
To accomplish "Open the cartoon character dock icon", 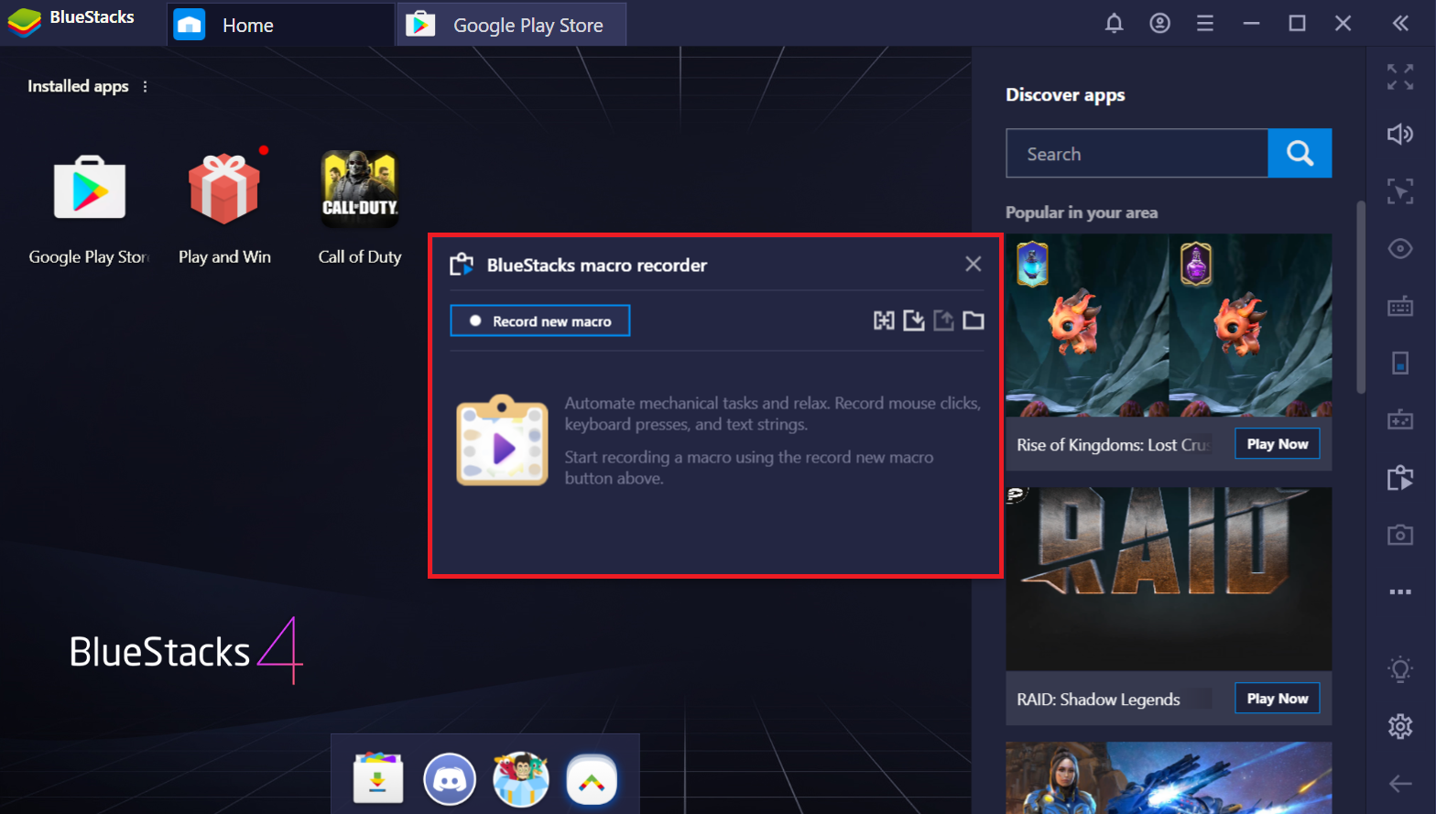I will click(520, 779).
